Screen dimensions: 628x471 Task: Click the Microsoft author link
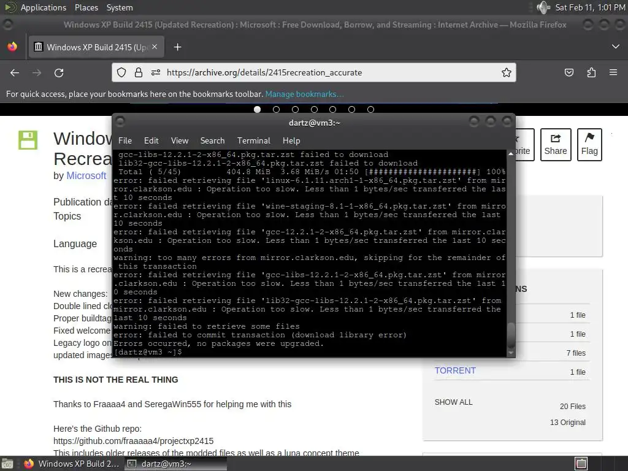coord(86,175)
